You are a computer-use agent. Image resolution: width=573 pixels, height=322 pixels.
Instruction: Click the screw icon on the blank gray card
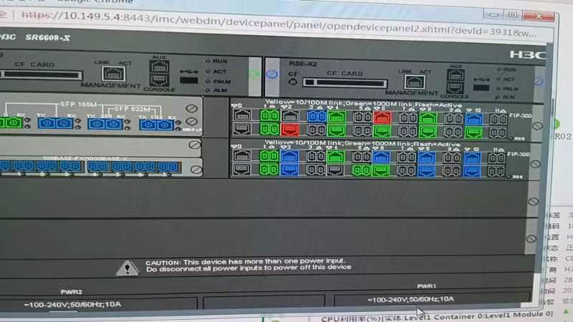195,145
